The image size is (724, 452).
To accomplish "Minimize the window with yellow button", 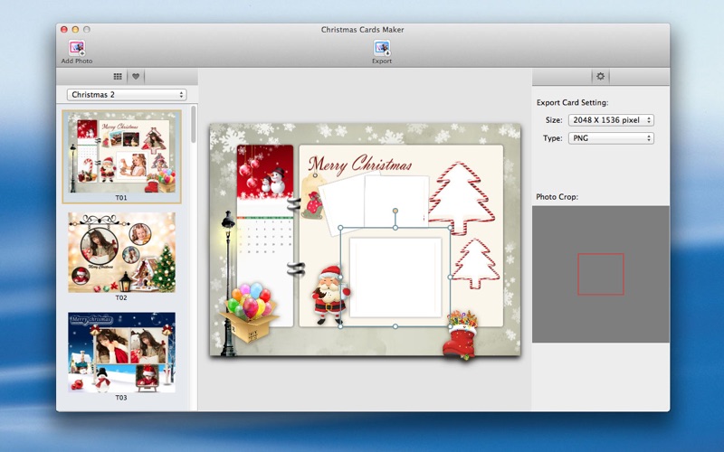I will (x=75, y=29).
